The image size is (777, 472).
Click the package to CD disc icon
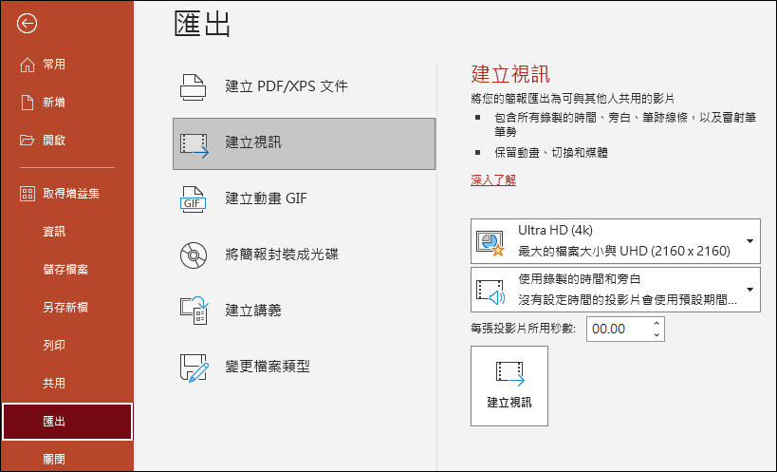click(x=194, y=255)
